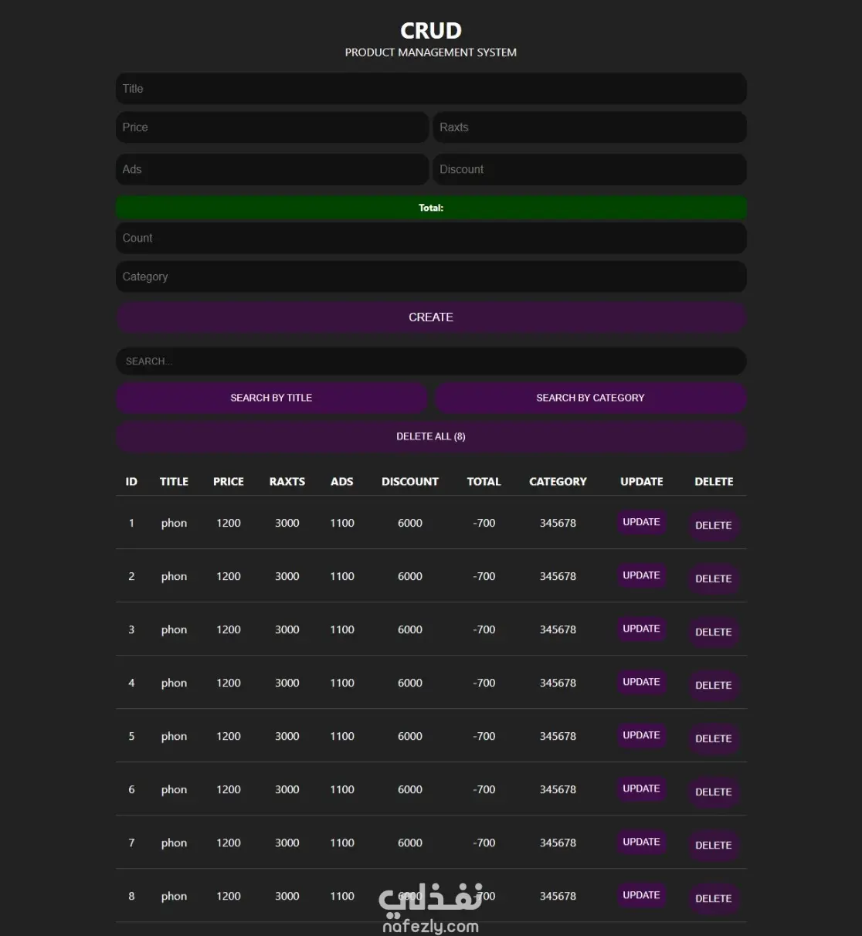Click price 1200 in row 6
The height and width of the screenshot is (936, 862).
(x=229, y=789)
